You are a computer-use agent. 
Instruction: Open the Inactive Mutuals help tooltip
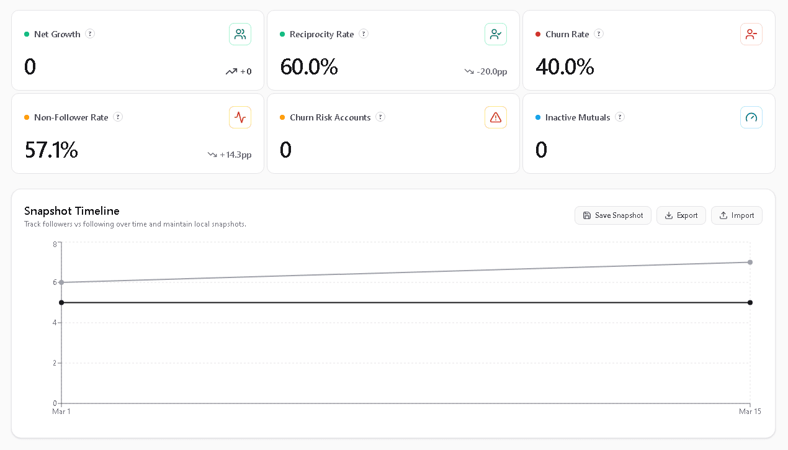click(619, 117)
